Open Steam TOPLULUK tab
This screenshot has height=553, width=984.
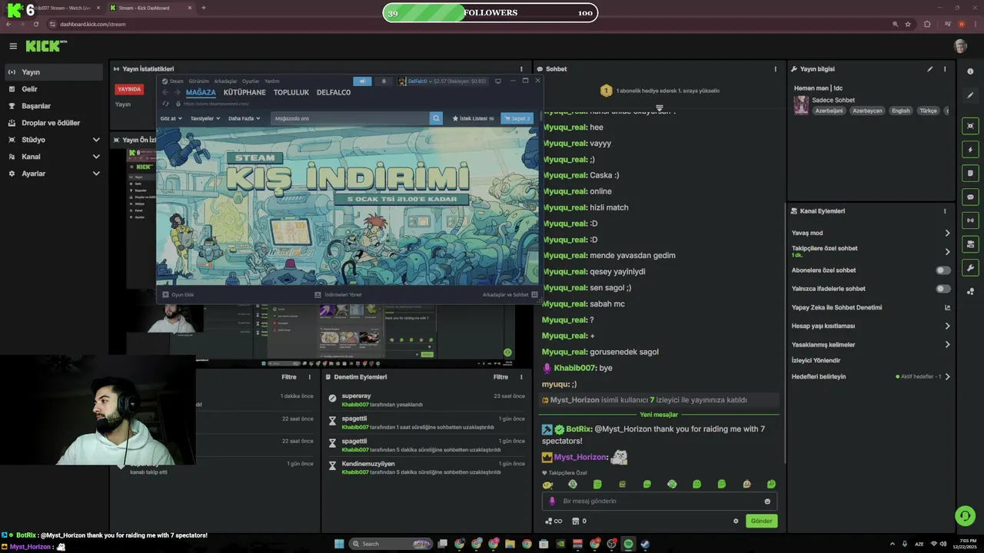[291, 92]
